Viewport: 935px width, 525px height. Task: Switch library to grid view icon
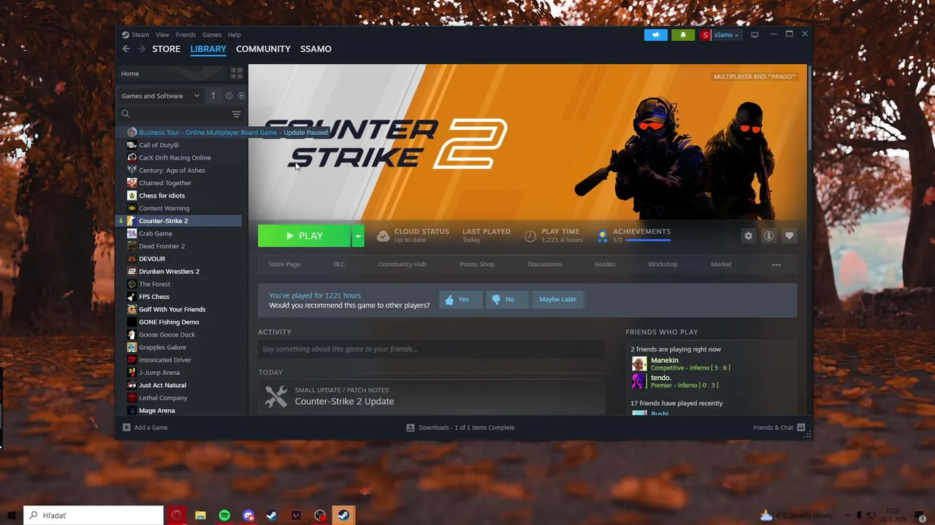[x=237, y=74]
